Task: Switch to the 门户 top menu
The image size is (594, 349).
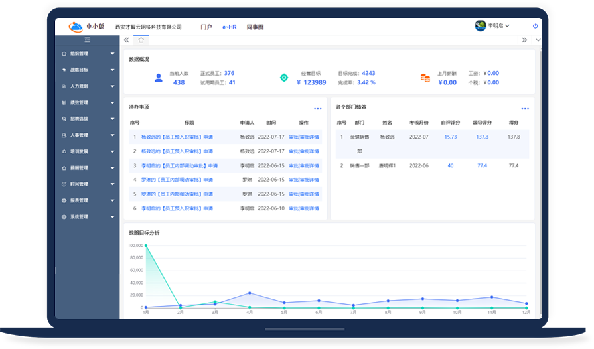Action: coord(206,27)
